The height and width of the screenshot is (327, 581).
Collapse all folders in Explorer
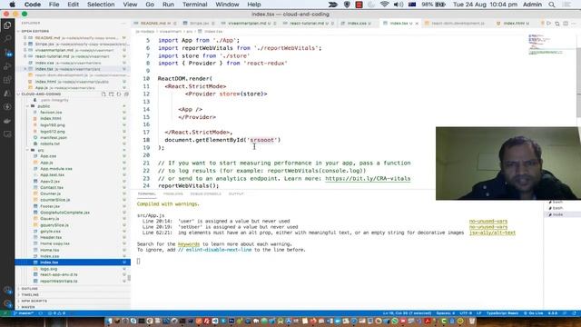point(126,94)
